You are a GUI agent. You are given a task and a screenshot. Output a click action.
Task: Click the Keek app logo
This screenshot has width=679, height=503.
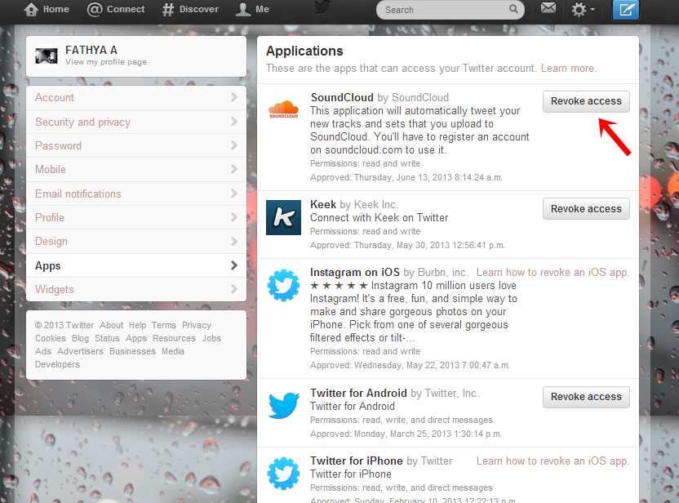(284, 217)
